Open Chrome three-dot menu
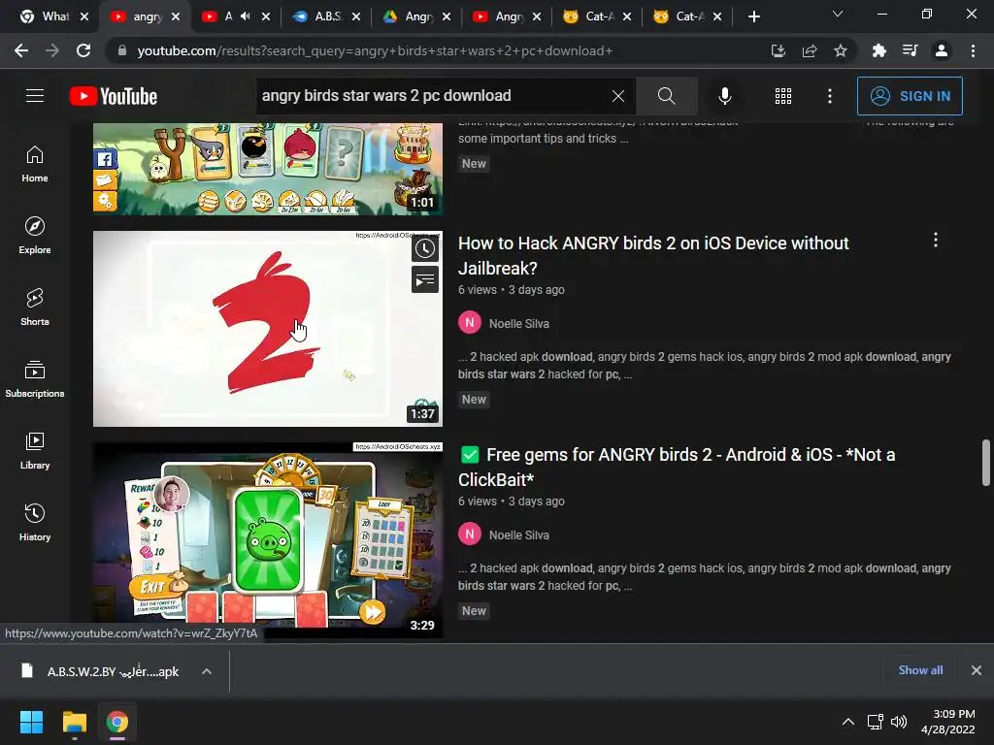Screen dimensions: 994x745 coord(973,50)
